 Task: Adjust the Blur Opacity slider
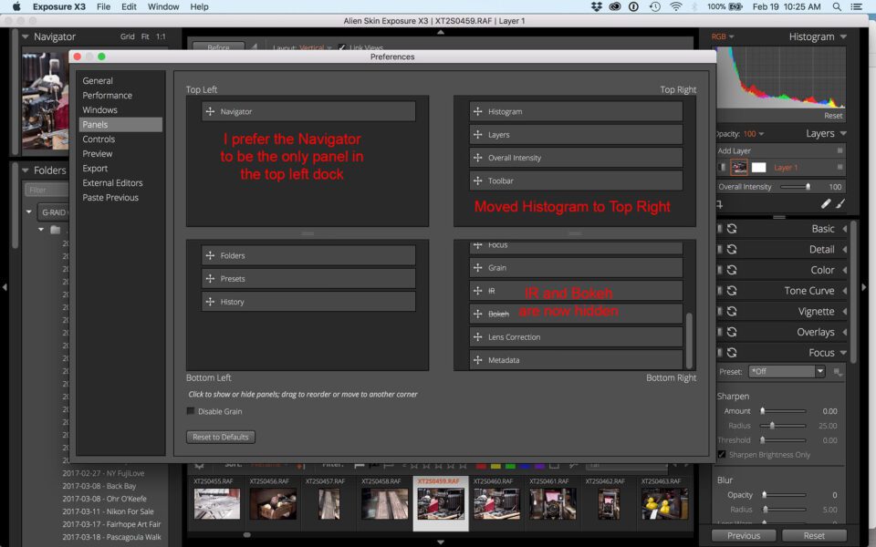click(785, 495)
